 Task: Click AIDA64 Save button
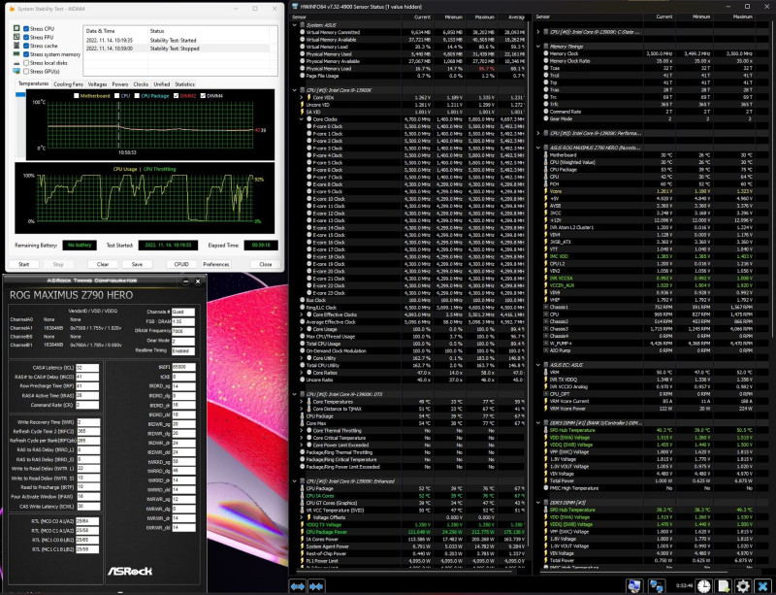point(137,264)
